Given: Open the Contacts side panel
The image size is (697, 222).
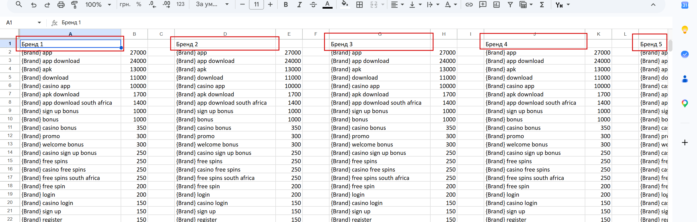Looking at the screenshot, I should pos(685,79).
